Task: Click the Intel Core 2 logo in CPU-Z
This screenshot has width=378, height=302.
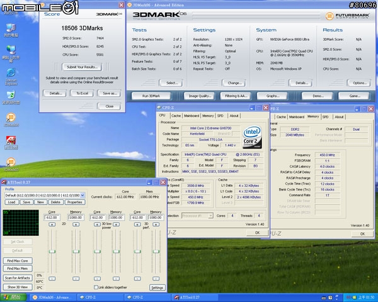Action: coord(252,137)
